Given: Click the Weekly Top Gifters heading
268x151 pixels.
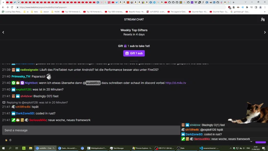Looking at the screenshot, I should click(134, 30).
